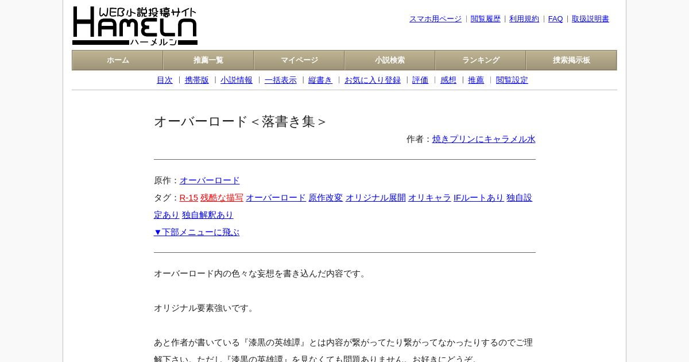Open the FAQ link
The height and width of the screenshot is (362, 689).
(x=555, y=19)
